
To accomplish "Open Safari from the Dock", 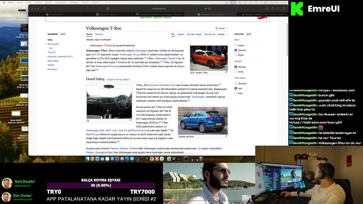I will click(97, 159).
